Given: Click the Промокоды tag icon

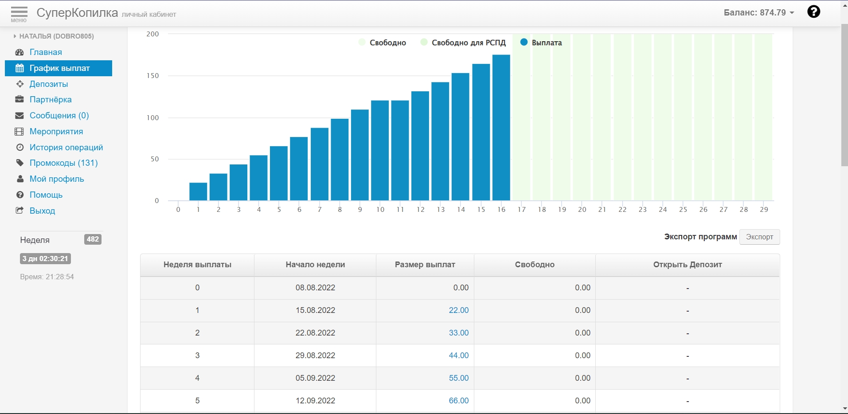Looking at the screenshot, I should pyautogui.click(x=20, y=163).
